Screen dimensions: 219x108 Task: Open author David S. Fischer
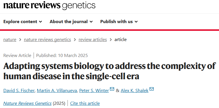click(19, 91)
